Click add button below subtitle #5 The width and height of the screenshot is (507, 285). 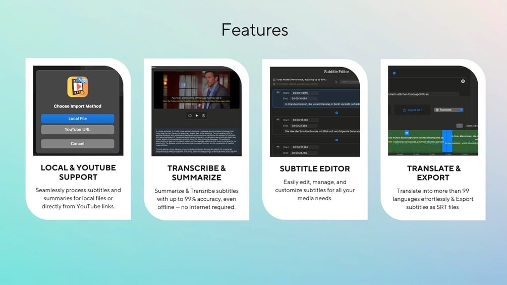(336, 140)
